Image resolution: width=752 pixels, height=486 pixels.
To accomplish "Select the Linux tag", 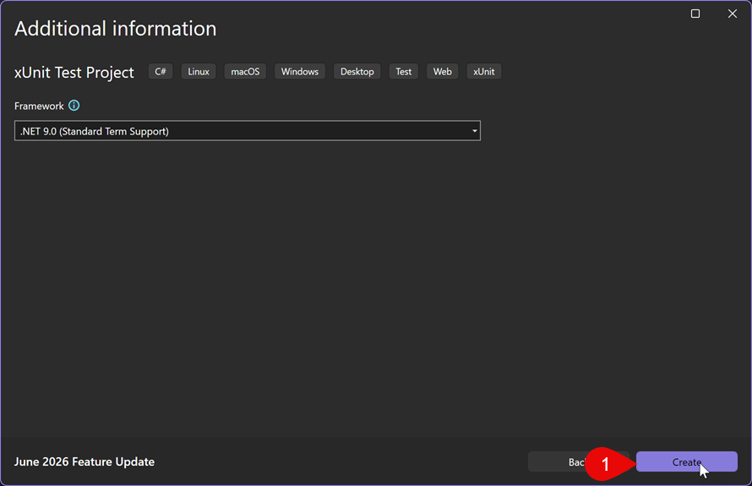I will 198,72.
